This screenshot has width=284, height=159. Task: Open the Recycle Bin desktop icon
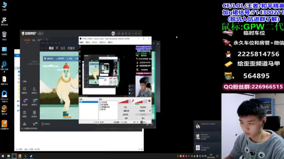coord(4,36)
